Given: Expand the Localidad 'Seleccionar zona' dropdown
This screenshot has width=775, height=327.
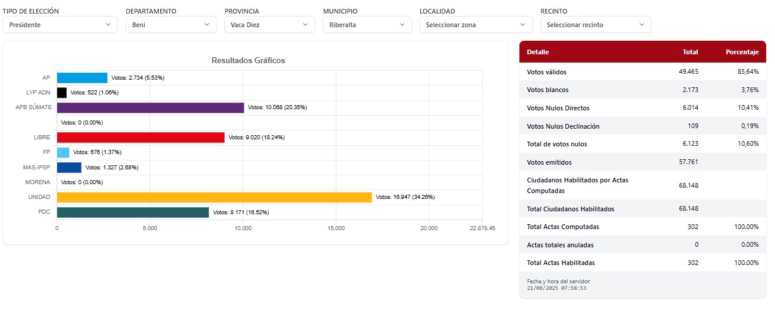Looking at the screenshot, I should click(475, 25).
